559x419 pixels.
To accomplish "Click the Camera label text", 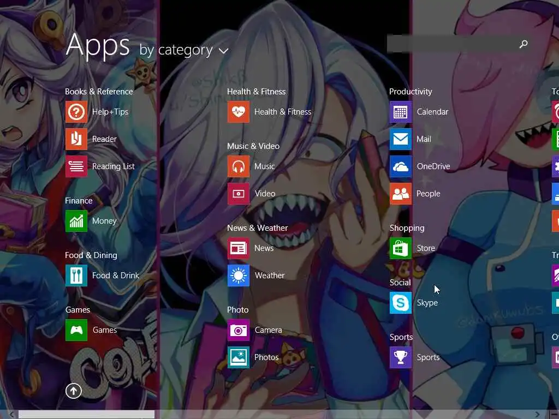I will tap(268, 330).
